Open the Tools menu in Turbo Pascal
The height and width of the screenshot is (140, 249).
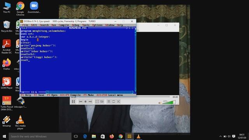[x=86, y=25]
